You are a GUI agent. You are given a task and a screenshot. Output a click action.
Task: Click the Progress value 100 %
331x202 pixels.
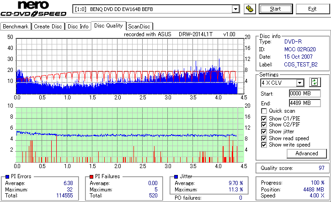318,183
